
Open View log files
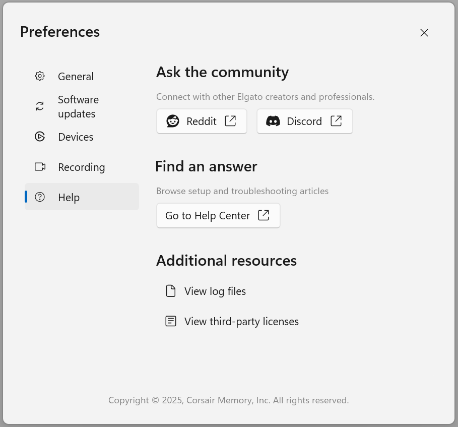pyautogui.click(x=215, y=291)
